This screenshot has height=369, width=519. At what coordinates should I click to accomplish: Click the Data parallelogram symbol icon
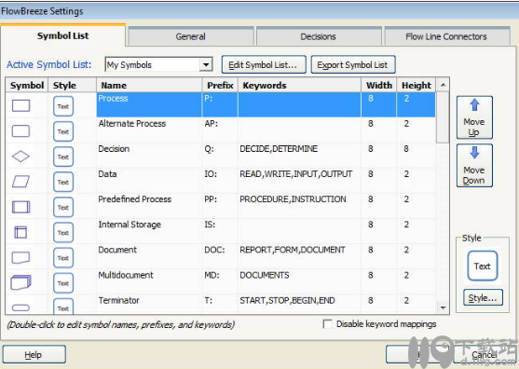tap(20, 182)
